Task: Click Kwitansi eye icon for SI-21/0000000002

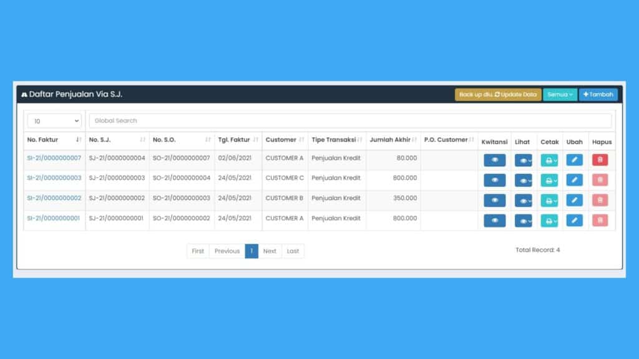Action: pos(494,200)
